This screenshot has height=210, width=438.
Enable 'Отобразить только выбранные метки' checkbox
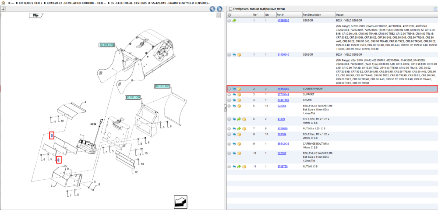[230, 9]
